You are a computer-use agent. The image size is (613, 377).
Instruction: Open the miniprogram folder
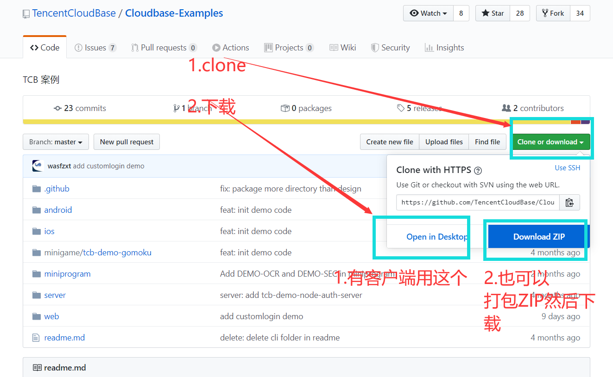click(x=67, y=273)
